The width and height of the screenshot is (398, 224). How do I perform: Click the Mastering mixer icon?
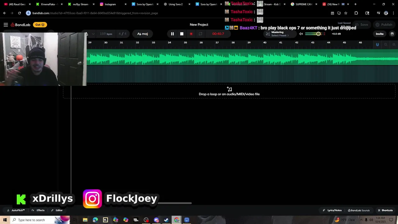click(268, 34)
